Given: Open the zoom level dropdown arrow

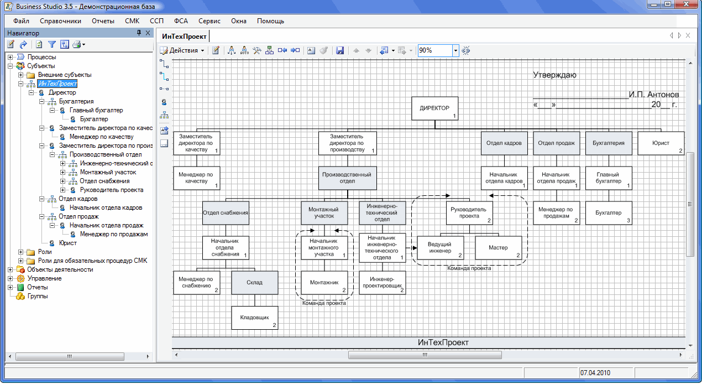Looking at the screenshot, I should point(456,50).
